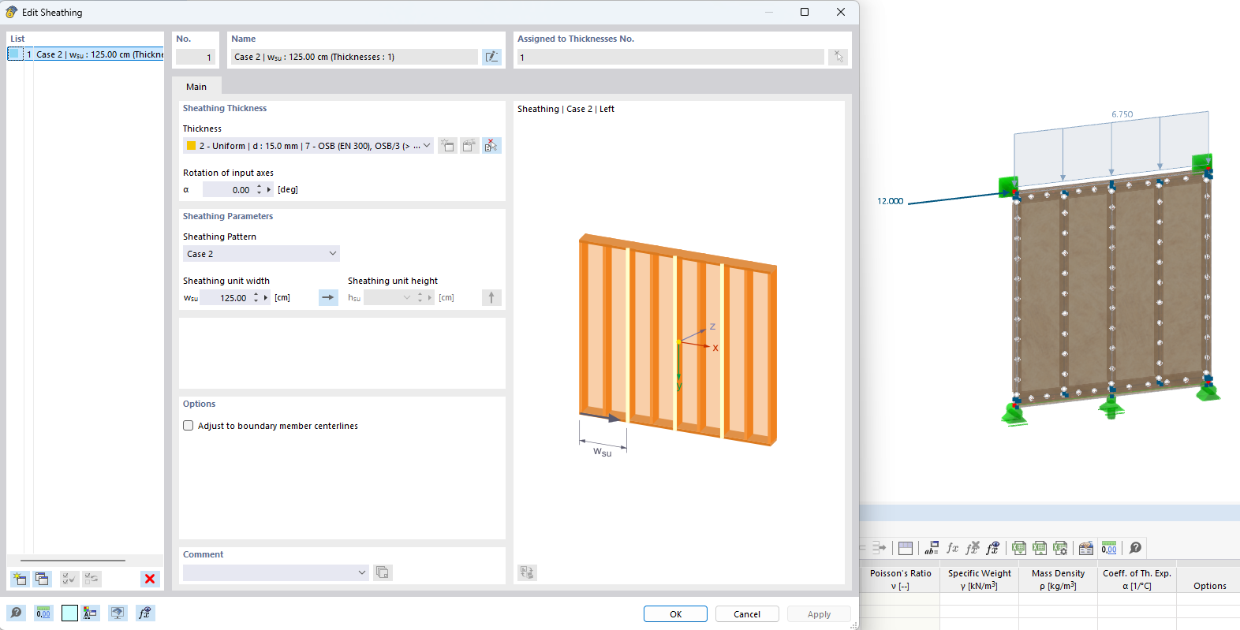This screenshot has height=630, width=1240.
Task: Click the display view icon in the dialog footer
Action: [x=118, y=613]
